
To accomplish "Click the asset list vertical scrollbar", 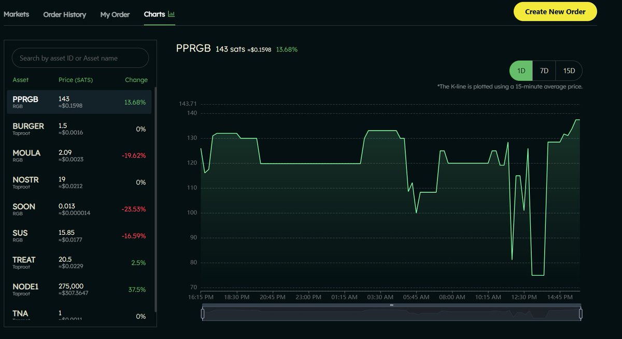I will pos(155,197).
